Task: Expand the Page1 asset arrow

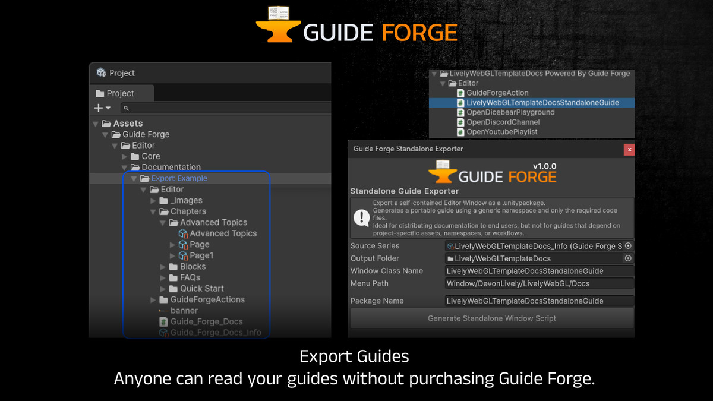Action: click(173, 255)
